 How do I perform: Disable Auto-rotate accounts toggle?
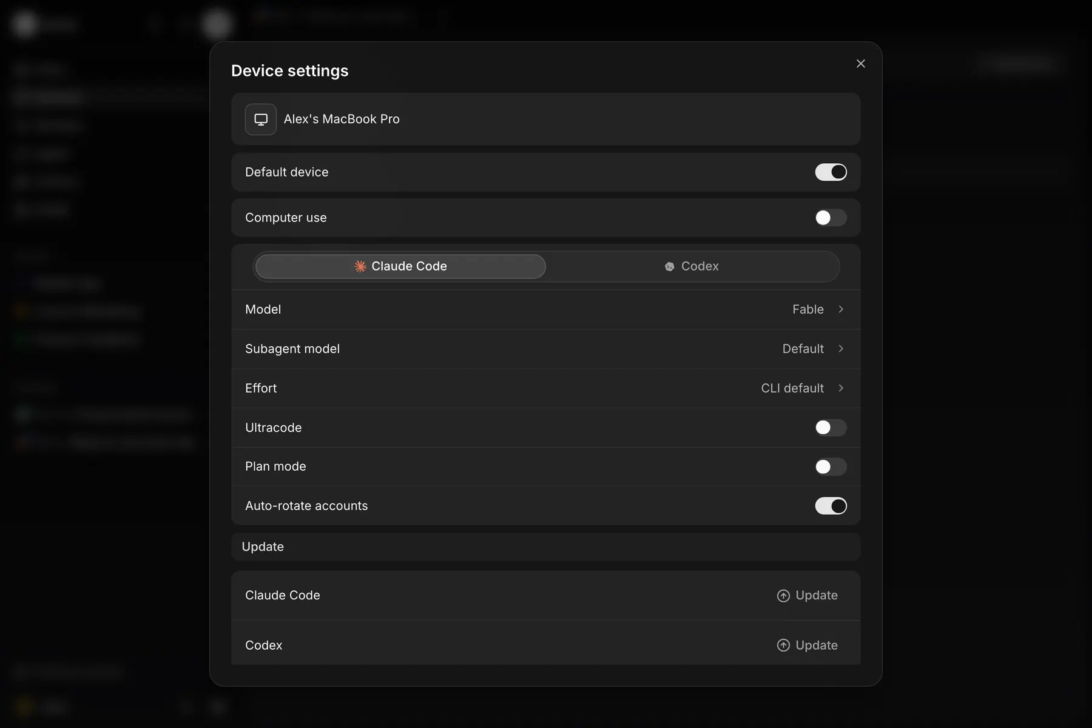831,506
